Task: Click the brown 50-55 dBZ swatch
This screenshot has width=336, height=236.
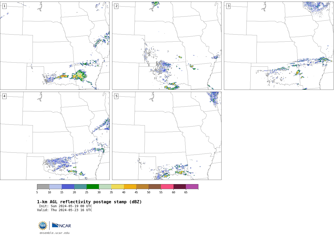Action: 155,187
